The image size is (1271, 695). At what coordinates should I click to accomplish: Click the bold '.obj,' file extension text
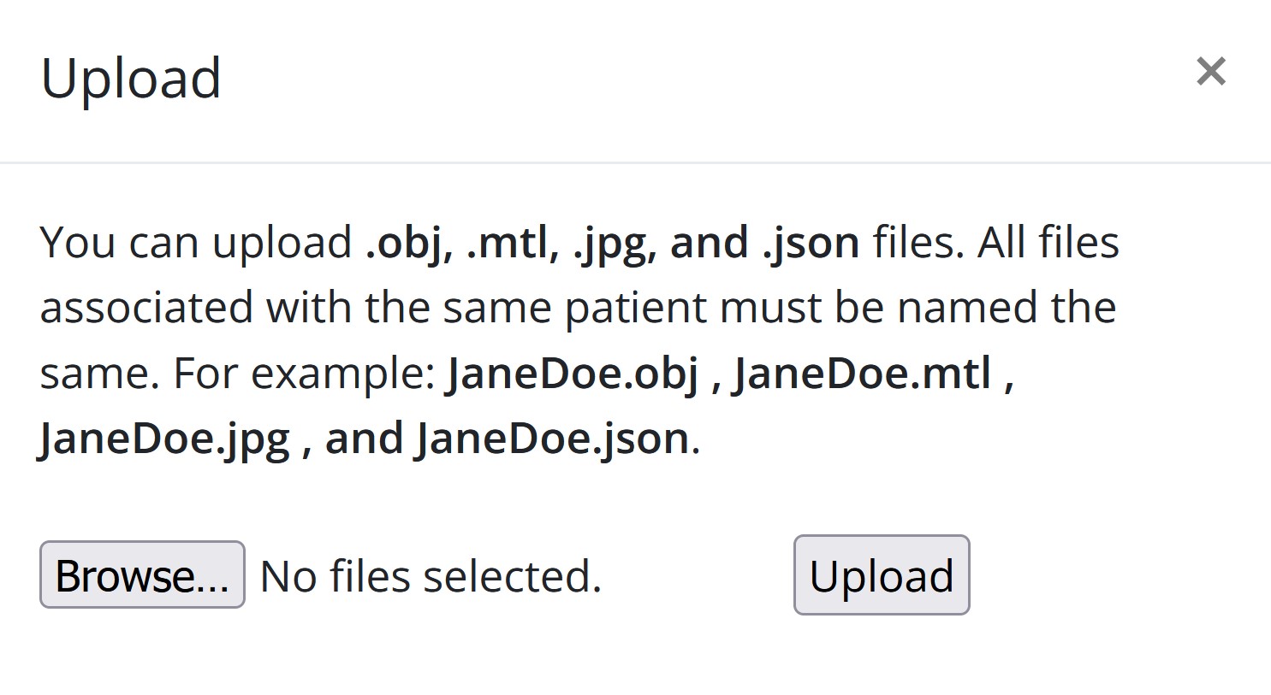point(409,243)
